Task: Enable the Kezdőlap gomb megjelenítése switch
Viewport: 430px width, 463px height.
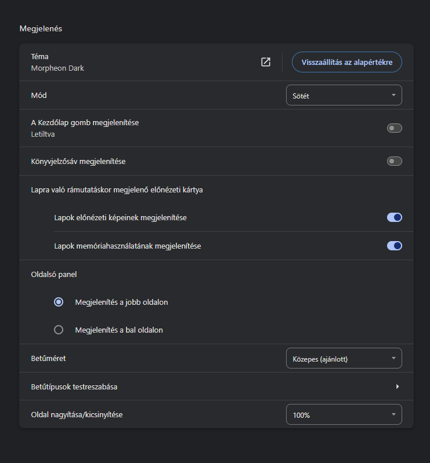Action: [394, 128]
